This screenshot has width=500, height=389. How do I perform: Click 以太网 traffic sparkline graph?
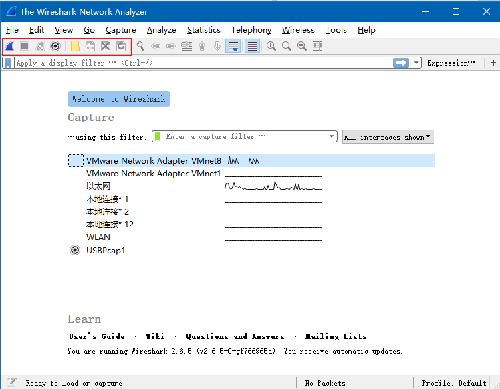tap(273, 186)
